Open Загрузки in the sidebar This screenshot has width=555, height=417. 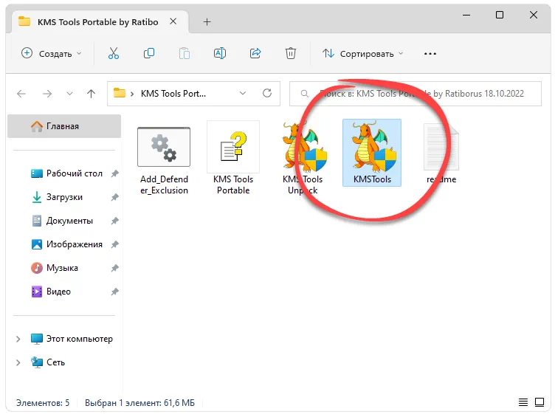[x=58, y=197]
